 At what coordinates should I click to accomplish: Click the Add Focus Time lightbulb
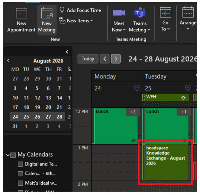coord(62,10)
